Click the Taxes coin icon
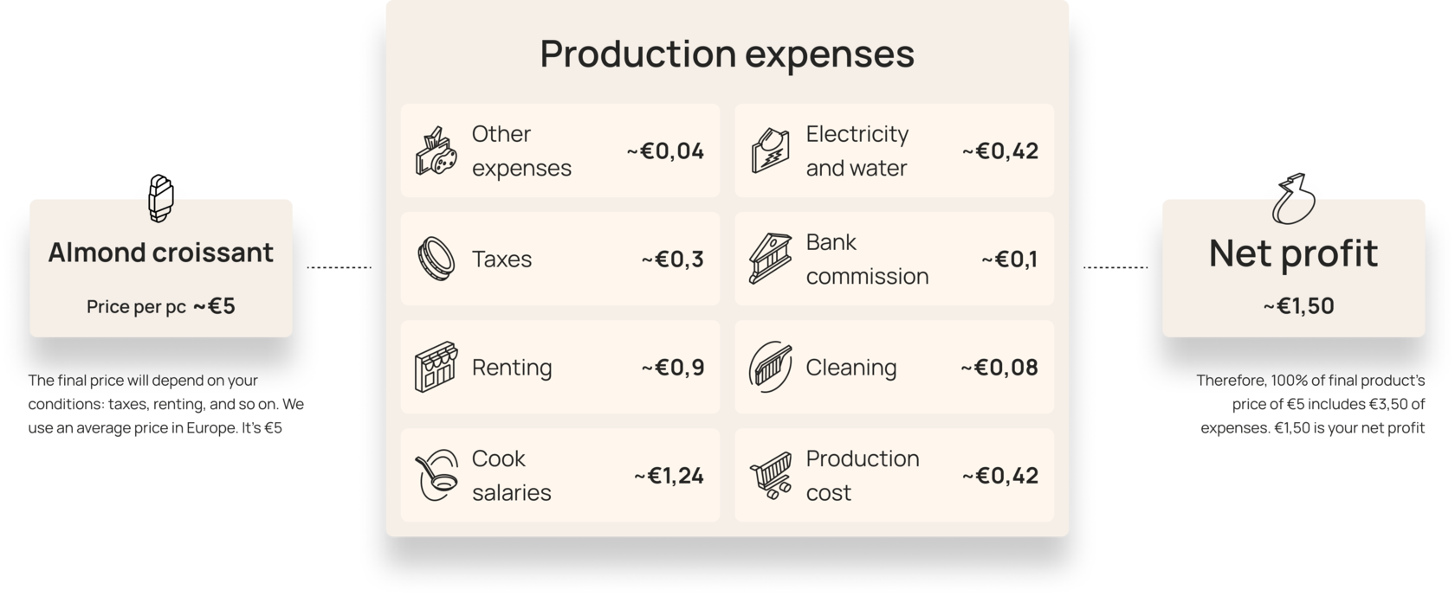The width and height of the screenshot is (1455, 596). [x=436, y=259]
